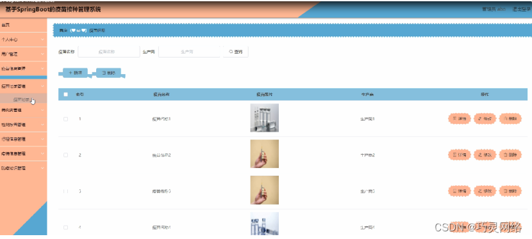The width and height of the screenshot is (532, 239).
Task: Expand the 个人中心 sidebar menu
Action: coord(24,40)
